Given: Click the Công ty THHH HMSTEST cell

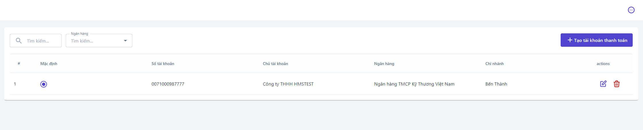Looking at the screenshot, I should pos(288,84).
